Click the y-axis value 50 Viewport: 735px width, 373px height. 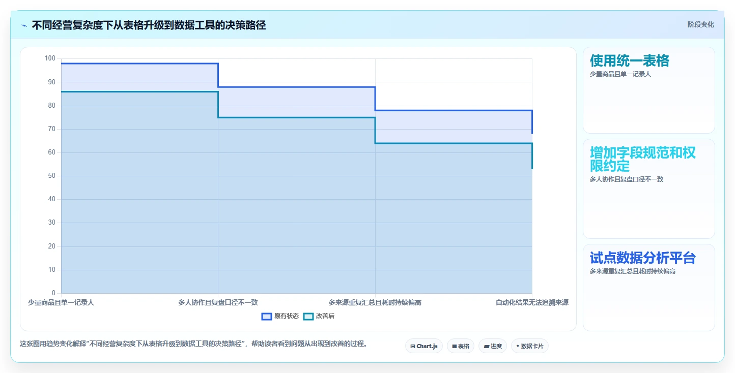click(52, 176)
